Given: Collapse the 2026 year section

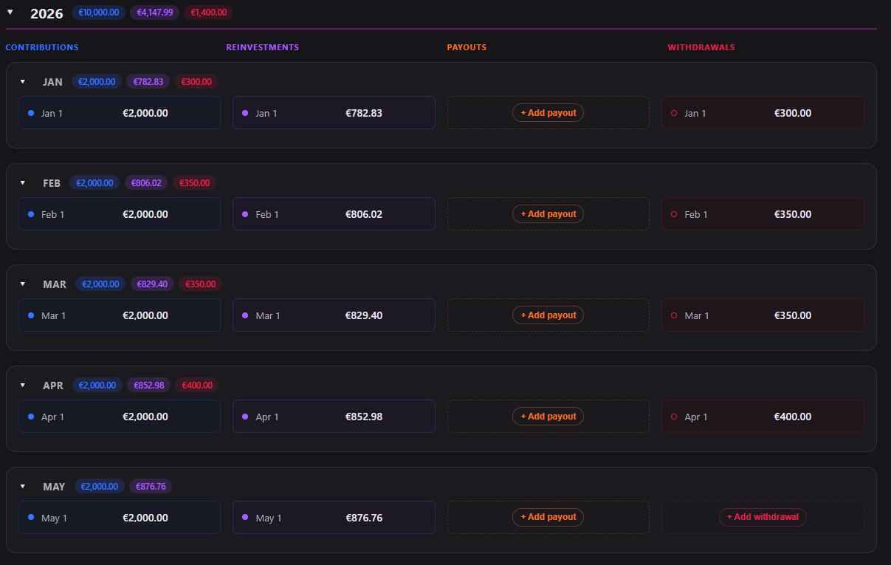Looking at the screenshot, I should coord(10,12).
